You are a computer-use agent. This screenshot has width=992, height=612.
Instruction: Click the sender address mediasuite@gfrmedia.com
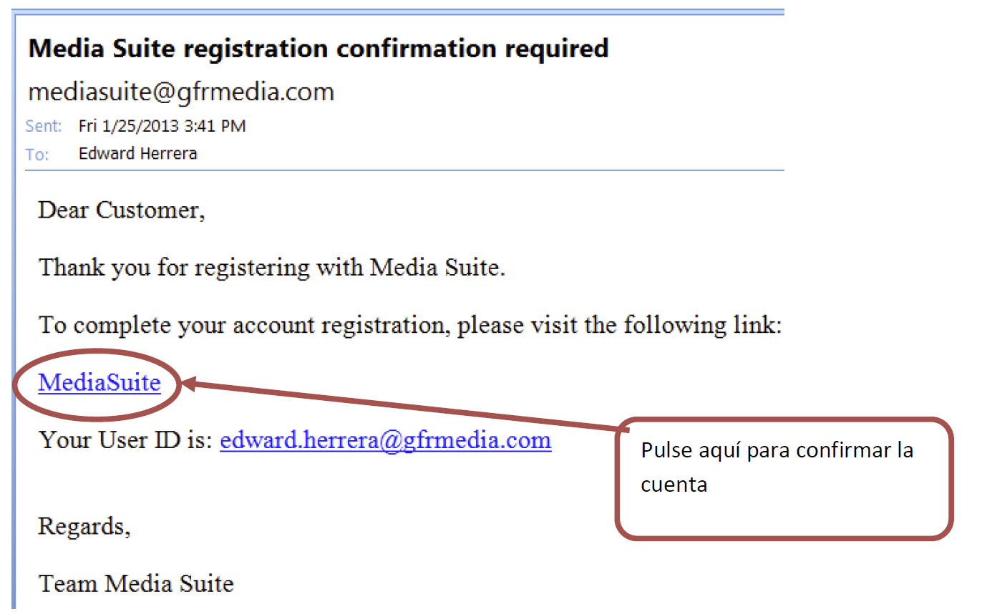(x=180, y=92)
